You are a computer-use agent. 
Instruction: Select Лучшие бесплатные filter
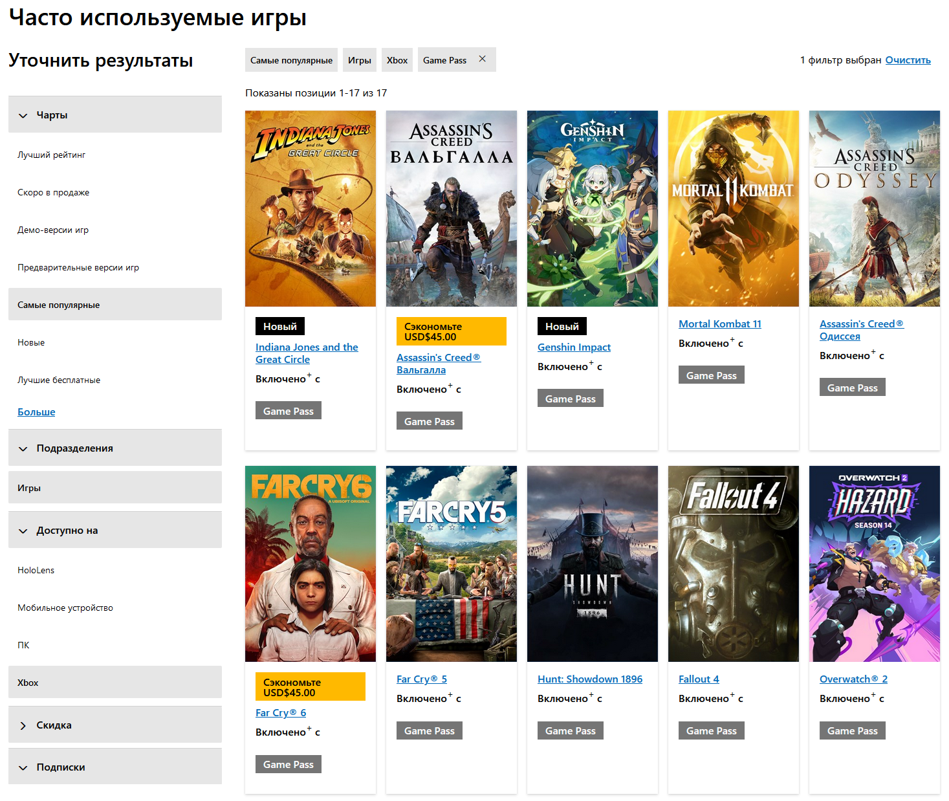pos(59,380)
